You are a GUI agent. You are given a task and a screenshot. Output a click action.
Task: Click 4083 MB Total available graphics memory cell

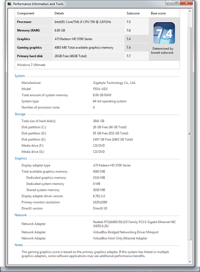point(84,47)
